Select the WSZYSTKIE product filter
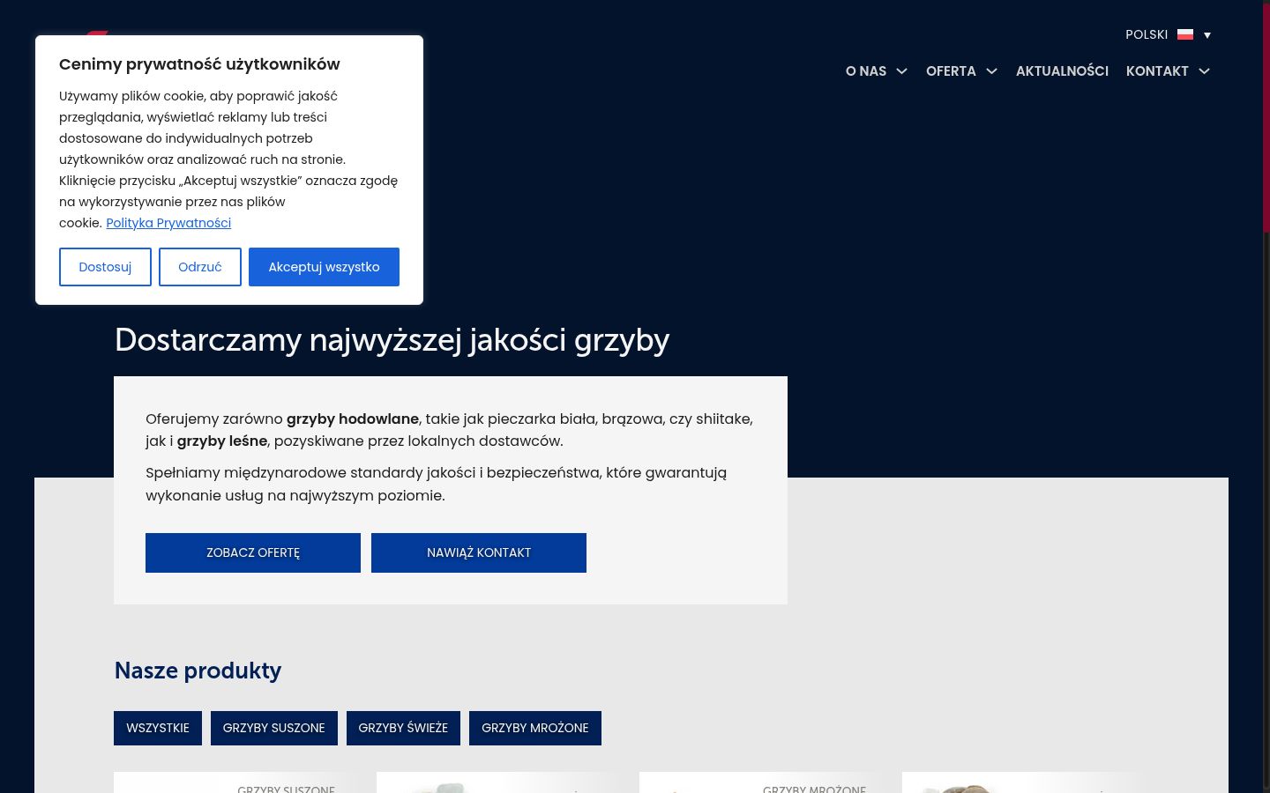1270x793 pixels. 158,728
